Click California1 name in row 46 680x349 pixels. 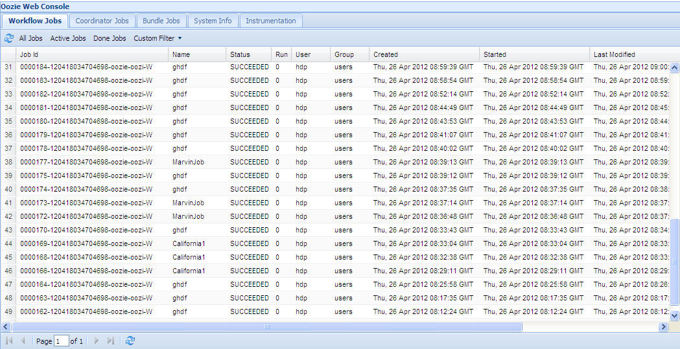click(x=189, y=271)
